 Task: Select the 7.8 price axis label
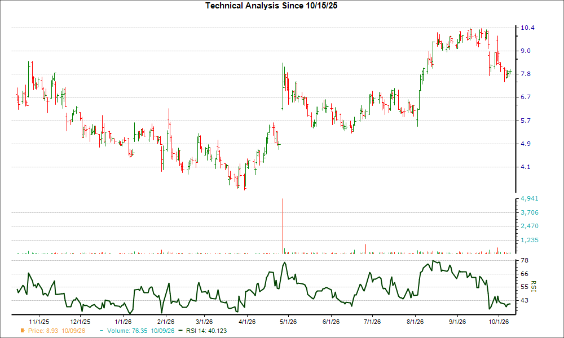(x=526, y=74)
